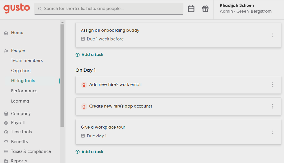
Task: Click the Benefits heart icon
Action: pyautogui.click(x=6, y=142)
